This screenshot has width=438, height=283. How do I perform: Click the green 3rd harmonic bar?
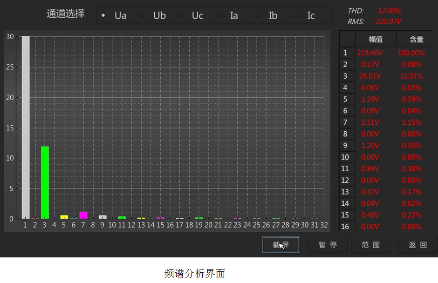[x=45, y=182]
